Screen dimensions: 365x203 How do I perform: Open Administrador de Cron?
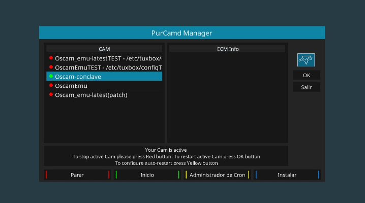pos(217,175)
